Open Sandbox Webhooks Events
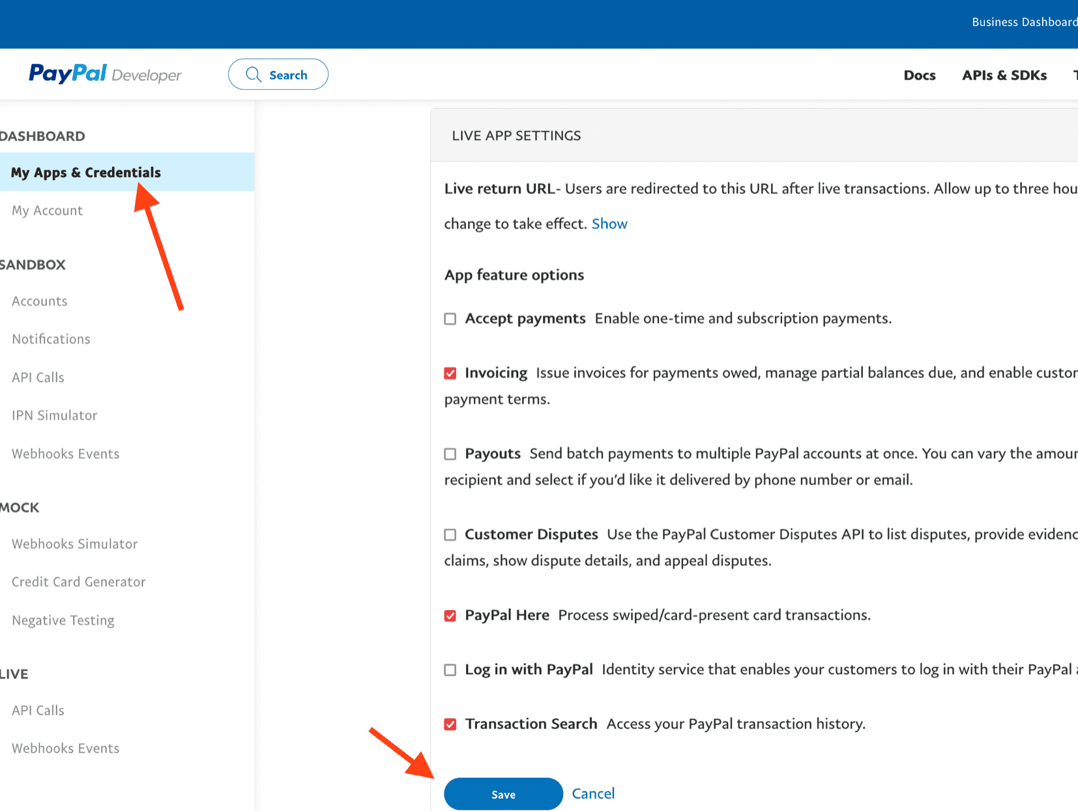The image size is (1078, 811). tap(65, 454)
